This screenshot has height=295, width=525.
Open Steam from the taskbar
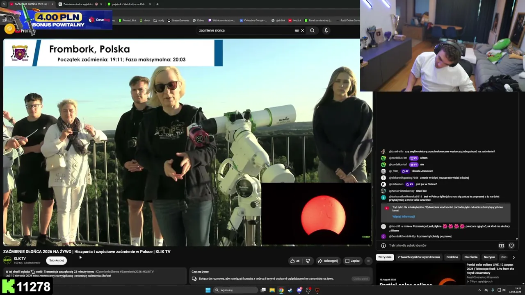290,290
